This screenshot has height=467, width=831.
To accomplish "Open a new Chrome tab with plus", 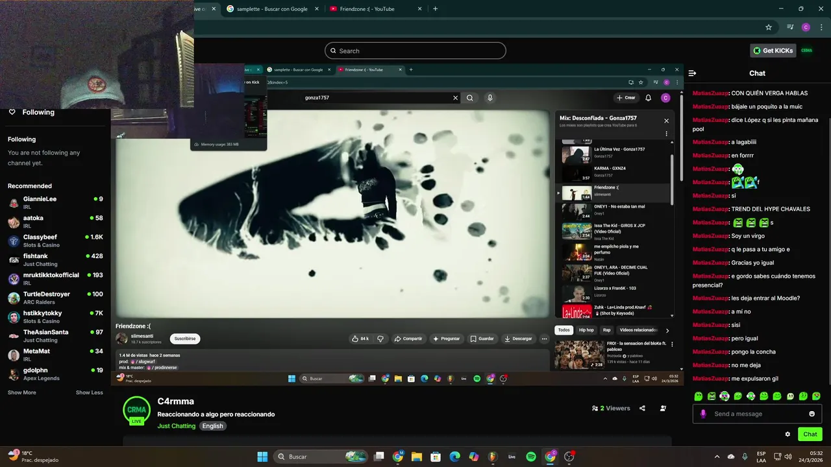I will [x=435, y=9].
